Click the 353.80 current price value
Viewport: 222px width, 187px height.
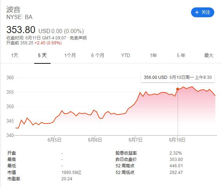(x=21, y=30)
